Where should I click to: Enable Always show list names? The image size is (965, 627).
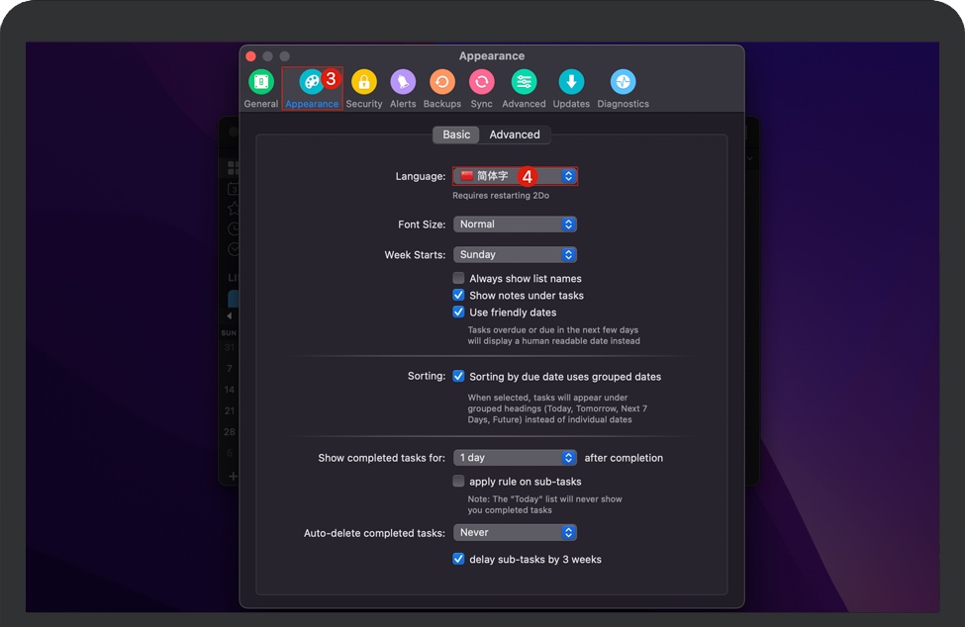click(x=459, y=279)
